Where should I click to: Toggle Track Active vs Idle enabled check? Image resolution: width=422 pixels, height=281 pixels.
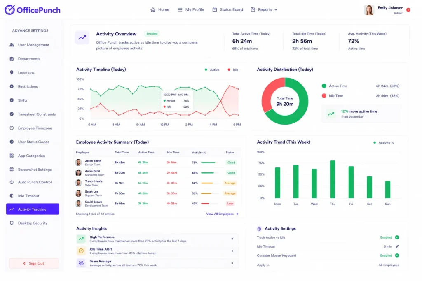pos(397,237)
